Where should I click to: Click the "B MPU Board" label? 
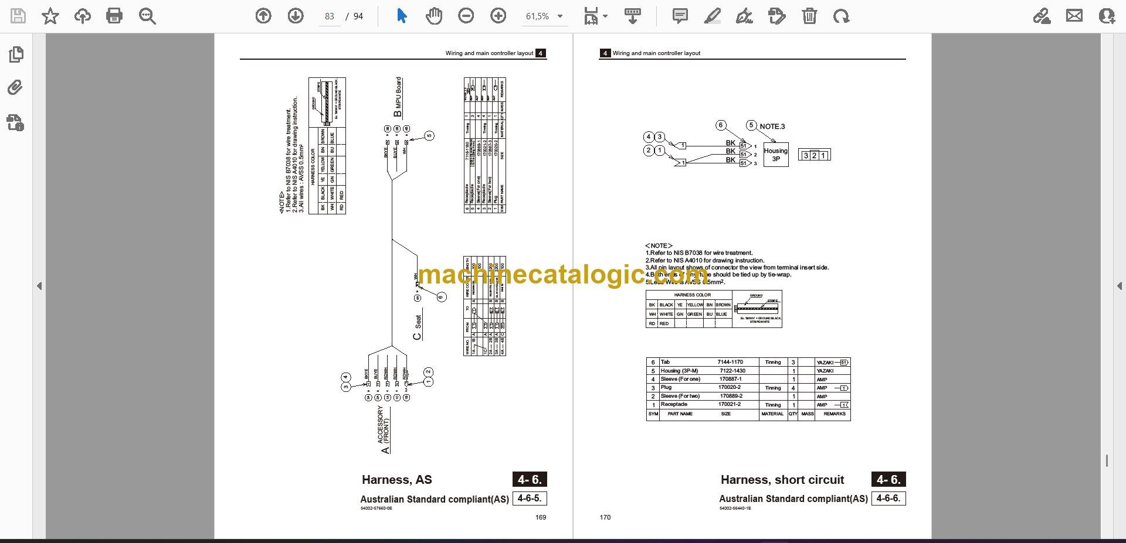pos(398,97)
